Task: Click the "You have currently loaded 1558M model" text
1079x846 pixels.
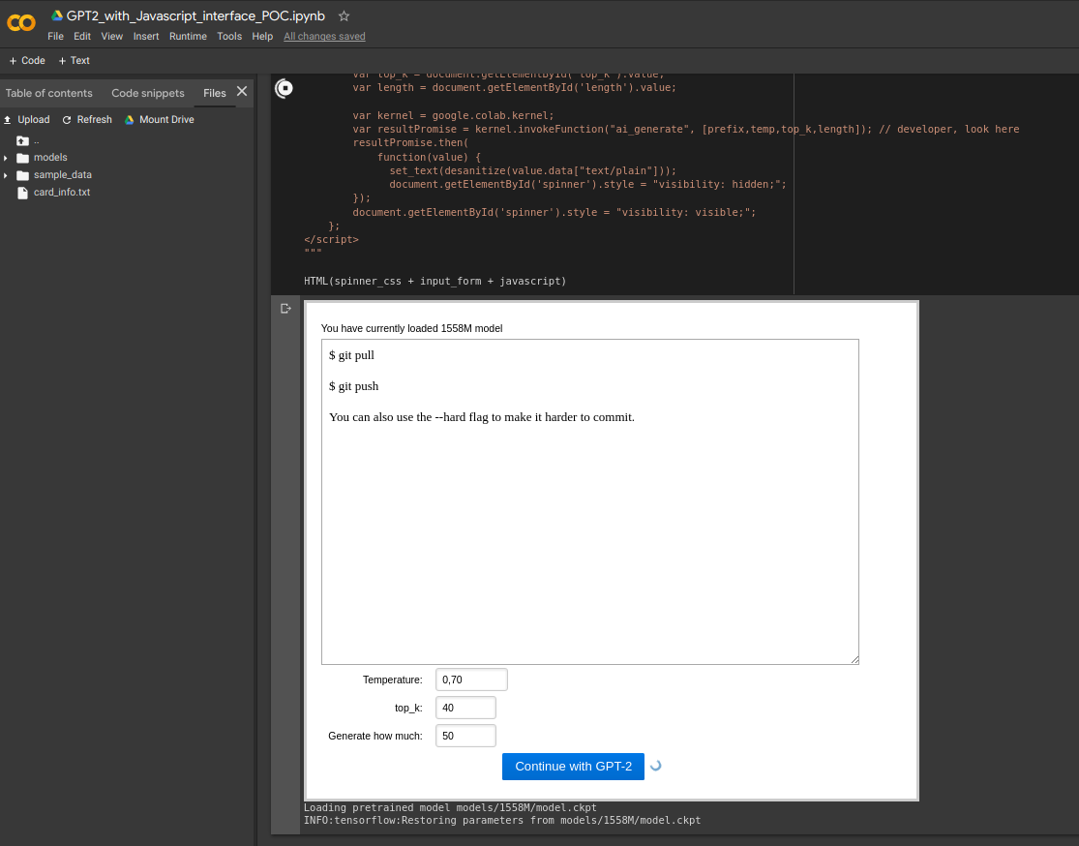Action: 411,328
